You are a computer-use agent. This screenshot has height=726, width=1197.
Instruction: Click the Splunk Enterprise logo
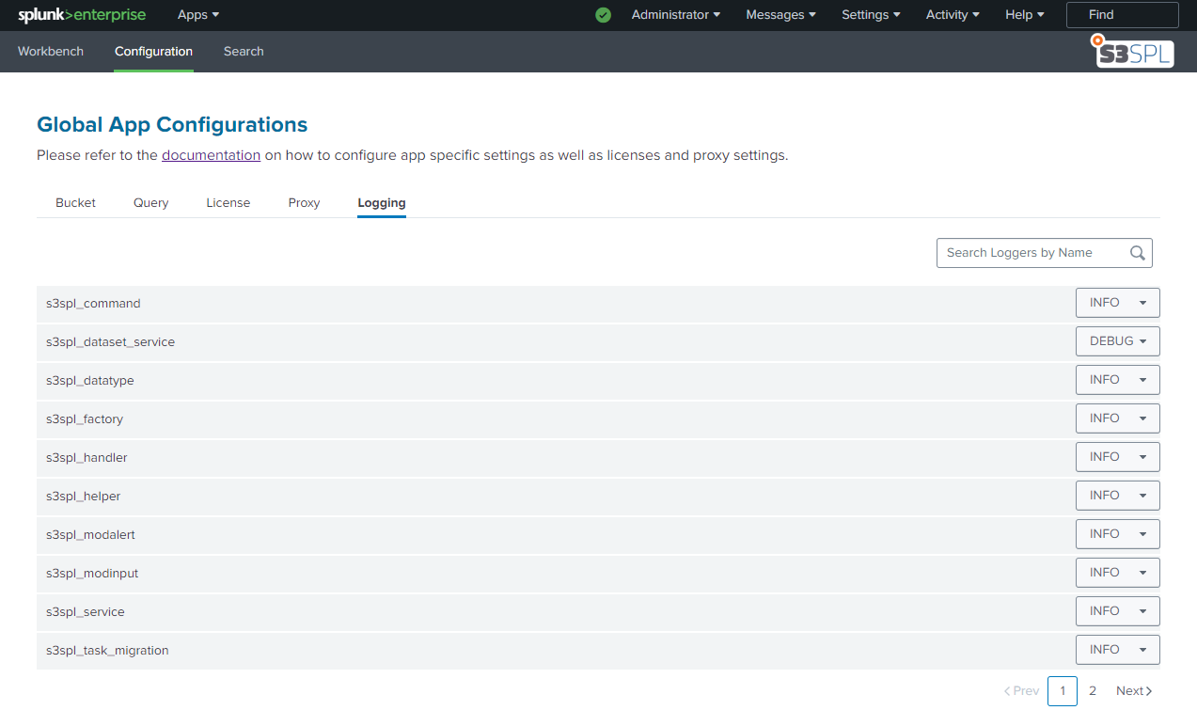coord(82,15)
